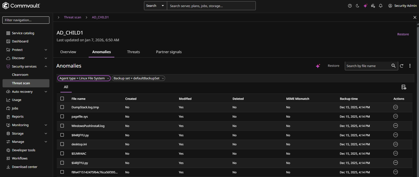Select all files with header checkbox
This screenshot has width=419, height=177.
[x=62, y=99]
